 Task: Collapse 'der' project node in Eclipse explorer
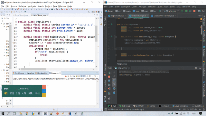[x=2, y=24]
